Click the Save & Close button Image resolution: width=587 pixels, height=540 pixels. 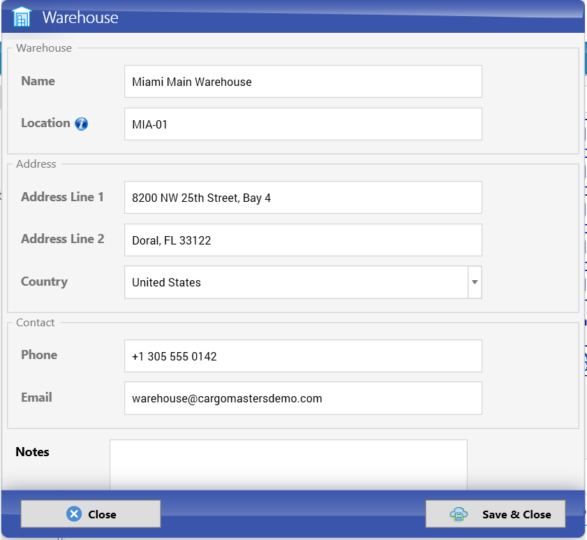[x=496, y=513]
